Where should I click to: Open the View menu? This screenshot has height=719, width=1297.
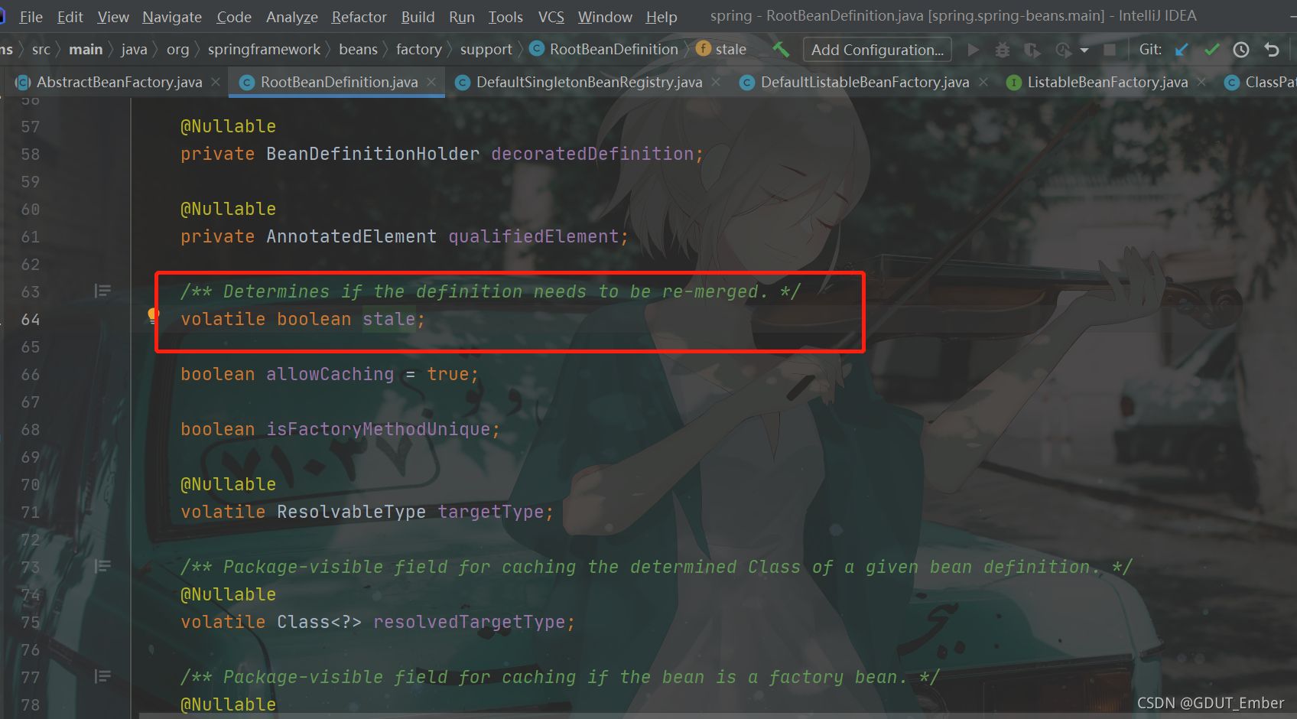(113, 17)
